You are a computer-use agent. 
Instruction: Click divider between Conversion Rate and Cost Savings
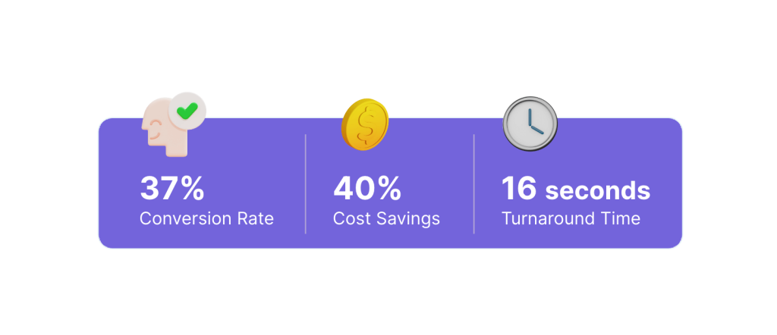306,183
